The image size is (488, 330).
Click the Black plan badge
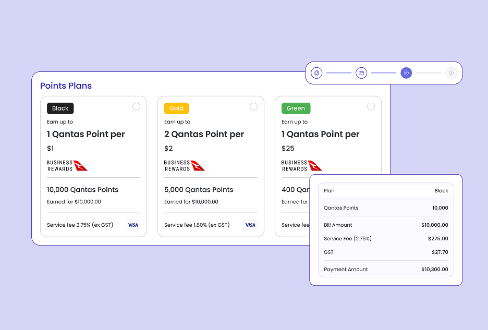[60, 108]
